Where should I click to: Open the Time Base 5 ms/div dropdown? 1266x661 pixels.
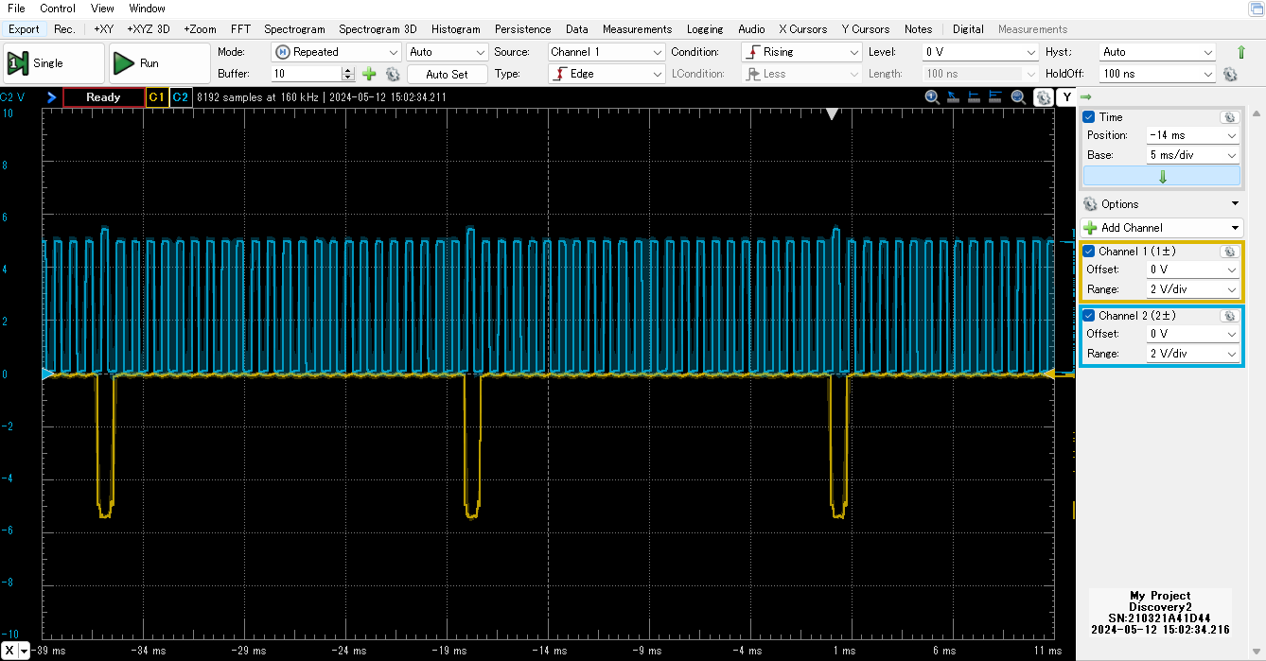1192,155
